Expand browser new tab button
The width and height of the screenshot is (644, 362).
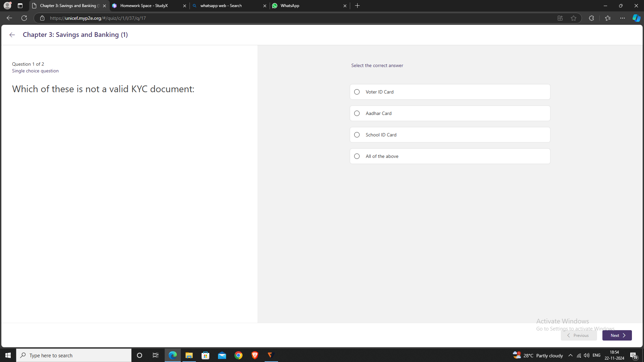[x=357, y=5]
